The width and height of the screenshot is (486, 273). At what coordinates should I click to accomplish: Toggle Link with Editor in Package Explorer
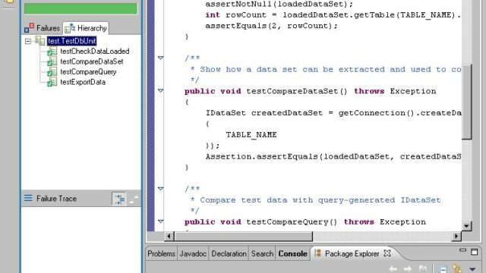(x=457, y=269)
